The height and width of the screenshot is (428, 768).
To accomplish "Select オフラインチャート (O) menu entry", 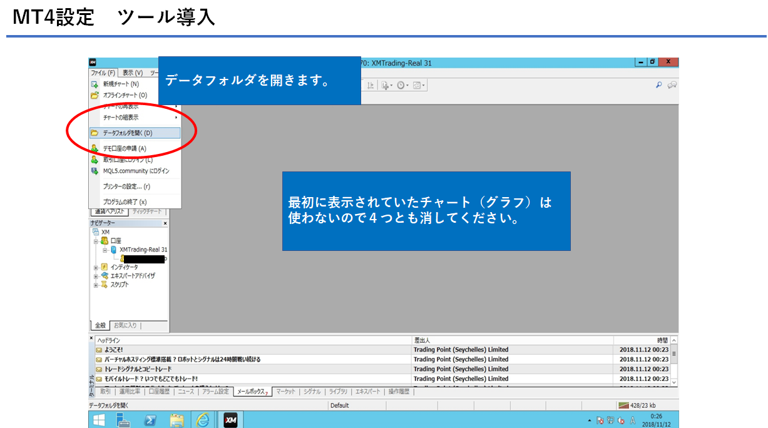I will pos(125,95).
